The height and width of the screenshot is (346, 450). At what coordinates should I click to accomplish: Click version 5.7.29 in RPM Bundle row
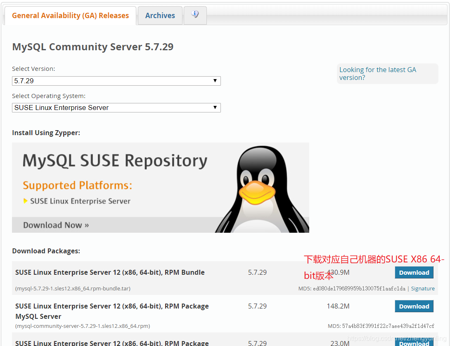[x=258, y=272]
